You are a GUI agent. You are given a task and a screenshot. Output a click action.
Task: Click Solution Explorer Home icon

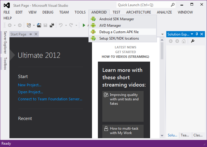click(184, 41)
